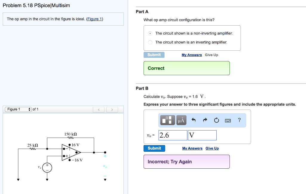
Task: Open the templates palette icon
Action: pyautogui.click(x=167, y=120)
